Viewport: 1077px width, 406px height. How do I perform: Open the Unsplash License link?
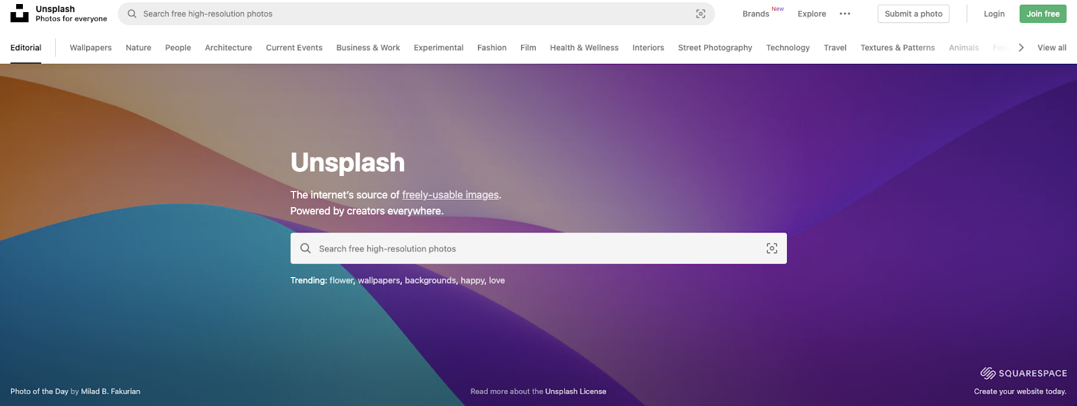point(576,391)
